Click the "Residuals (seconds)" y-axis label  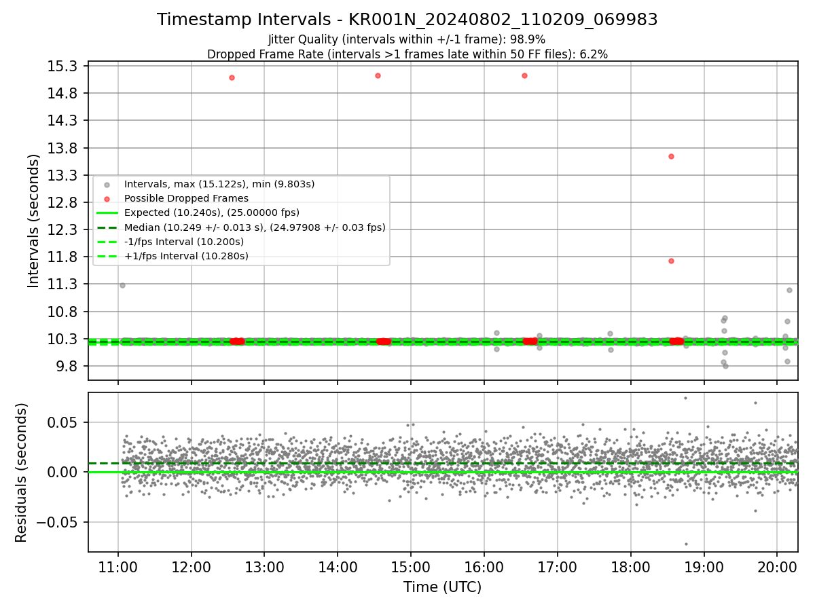[x=21, y=473]
